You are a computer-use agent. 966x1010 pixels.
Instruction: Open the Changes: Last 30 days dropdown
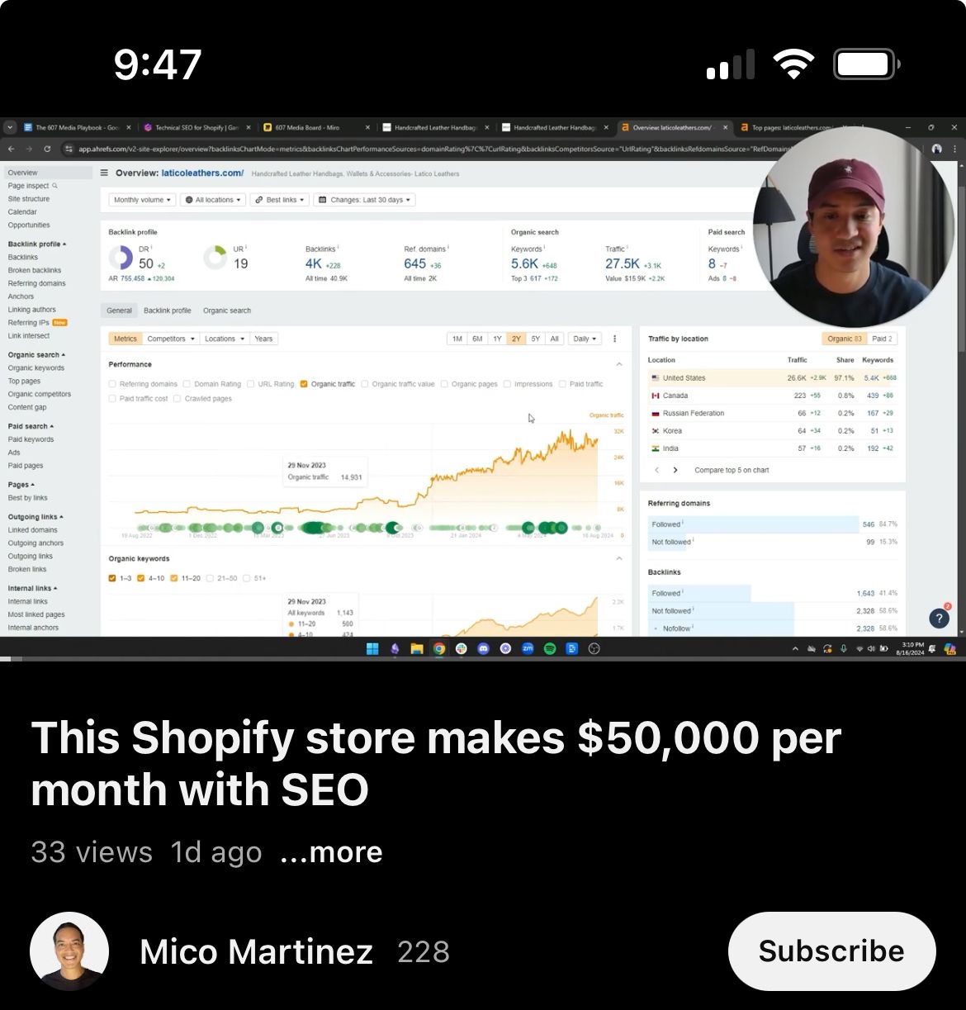365,200
